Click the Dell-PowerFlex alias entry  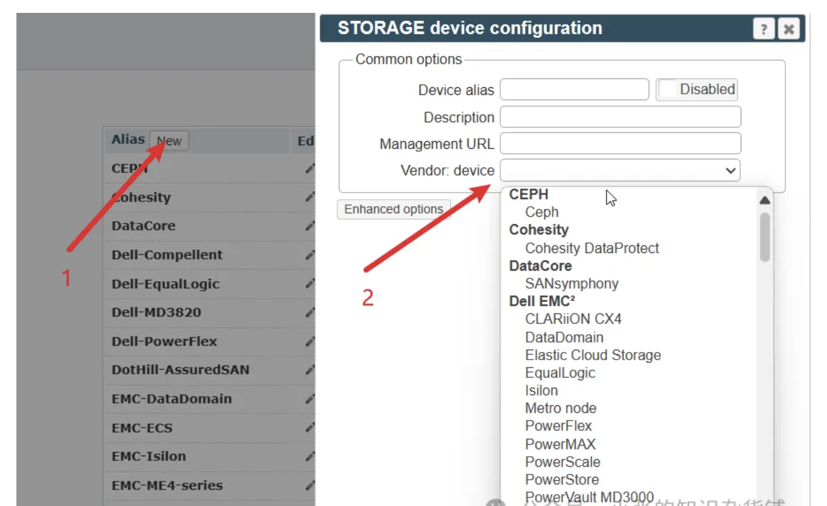[x=164, y=341]
